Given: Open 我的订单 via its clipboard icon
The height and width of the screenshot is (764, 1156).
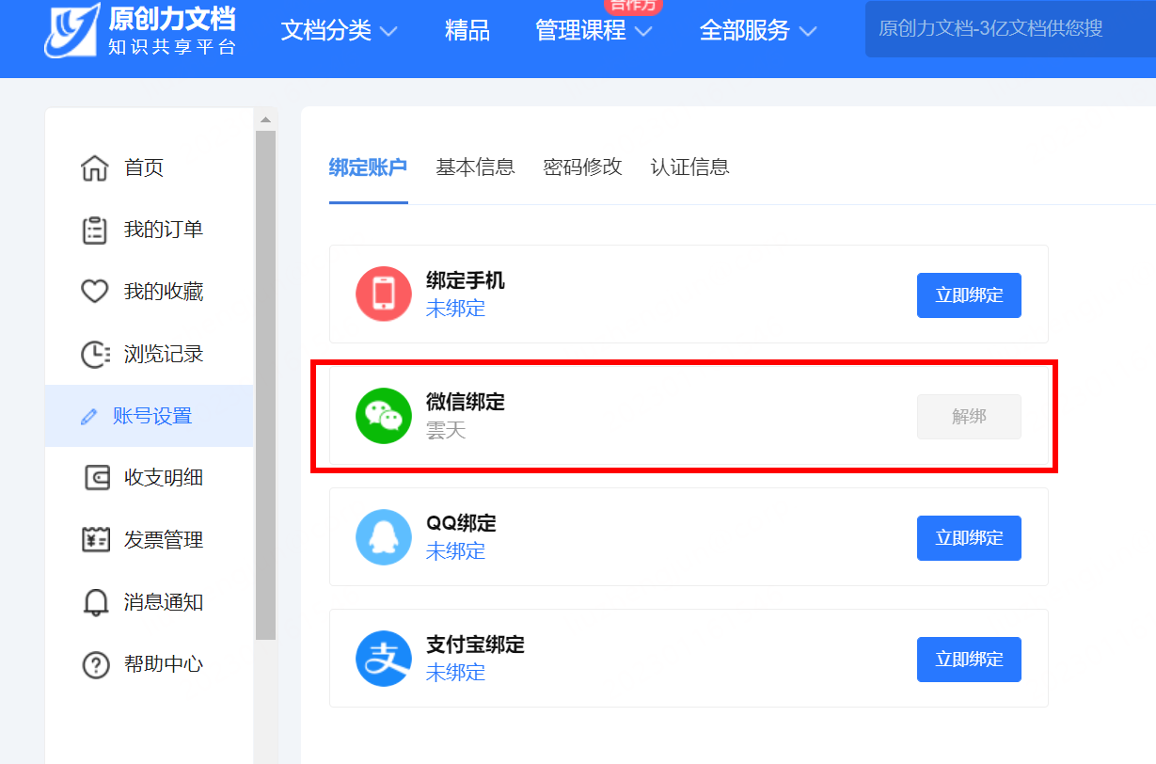Looking at the screenshot, I should click(95, 230).
